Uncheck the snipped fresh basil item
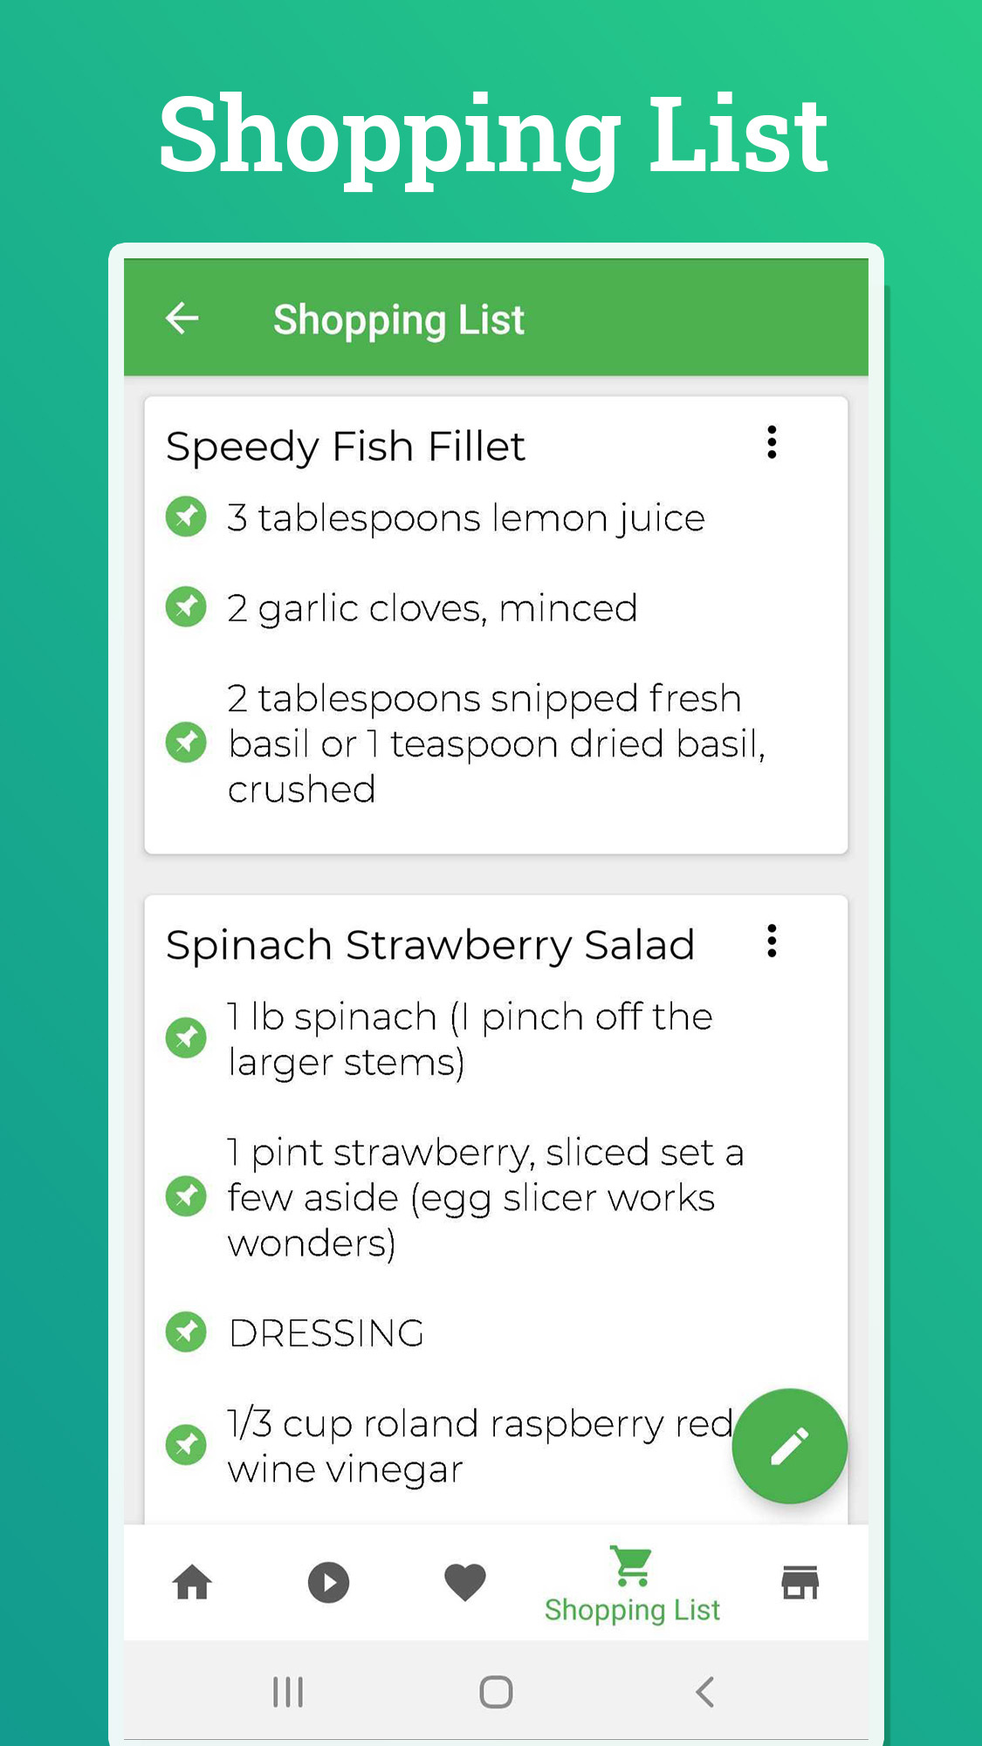Screen dimensions: 982x1746 click(186, 743)
